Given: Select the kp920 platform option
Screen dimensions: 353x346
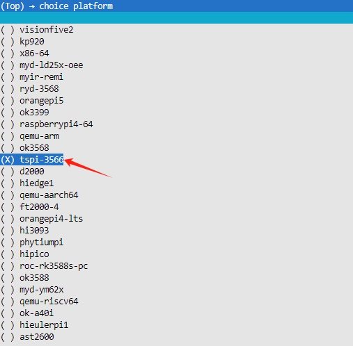Looking at the screenshot, I should click(22, 42).
